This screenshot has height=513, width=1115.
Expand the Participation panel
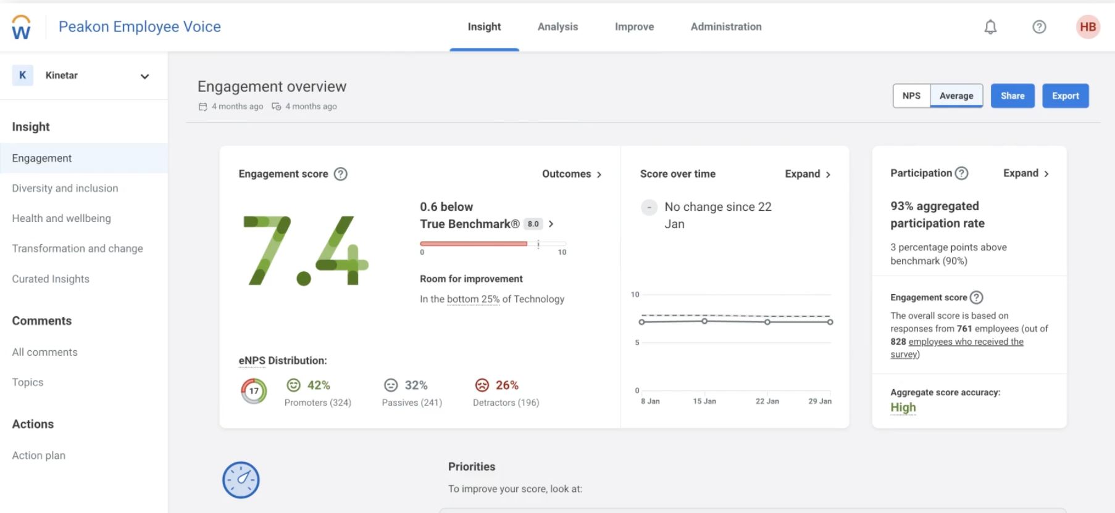point(1026,173)
